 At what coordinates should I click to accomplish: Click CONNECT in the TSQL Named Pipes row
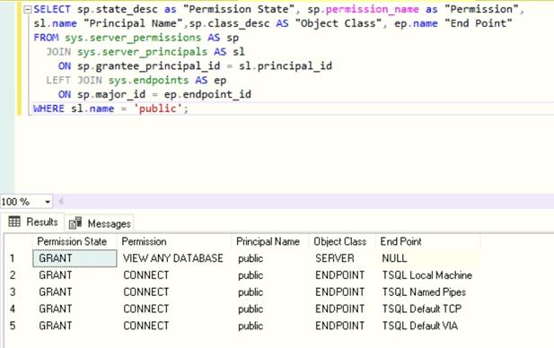tap(174, 291)
